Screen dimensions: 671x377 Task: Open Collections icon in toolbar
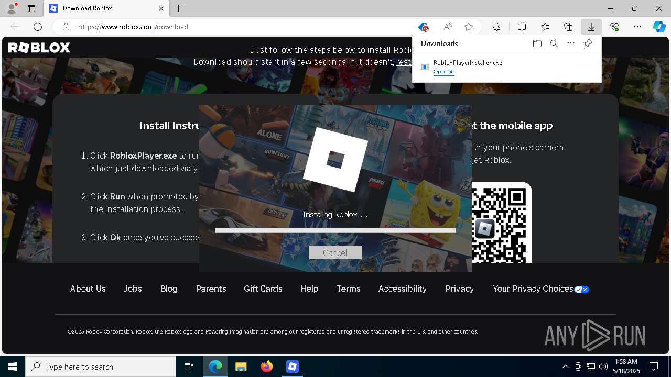click(x=568, y=27)
